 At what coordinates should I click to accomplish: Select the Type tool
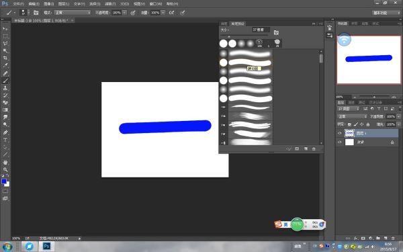click(x=5, y=140)
